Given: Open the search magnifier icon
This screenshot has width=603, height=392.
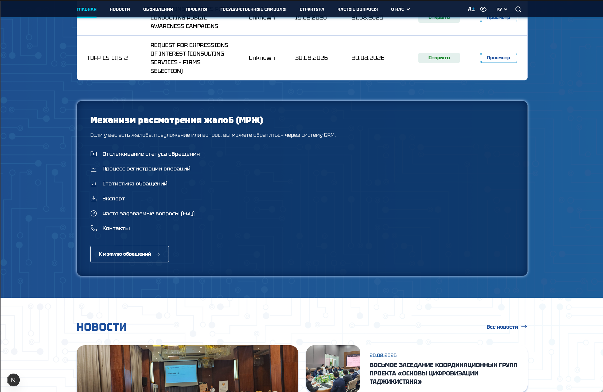Looking at the screenshot, I should [518, 9].
